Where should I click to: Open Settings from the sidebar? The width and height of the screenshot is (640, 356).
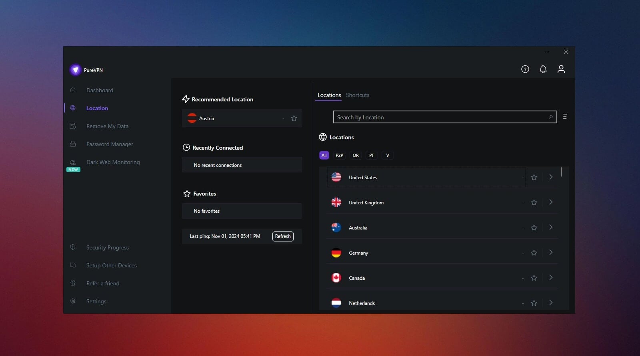(96, 301)
